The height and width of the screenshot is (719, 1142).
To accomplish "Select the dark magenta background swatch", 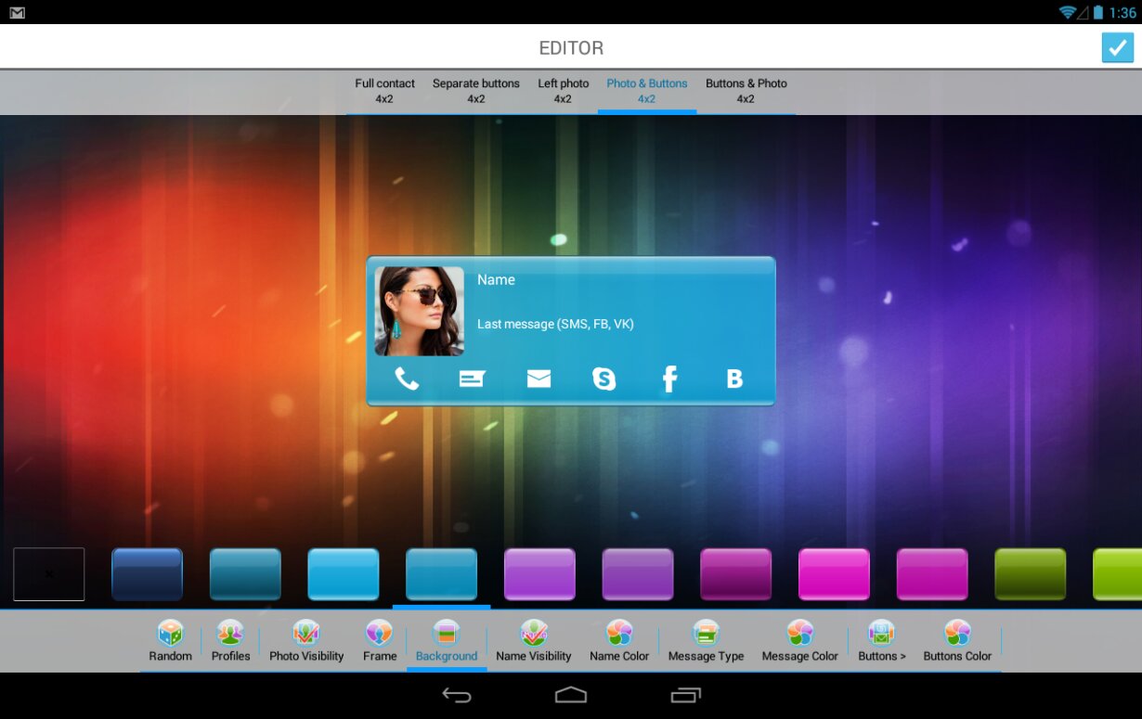I will [x=735, y=574].
